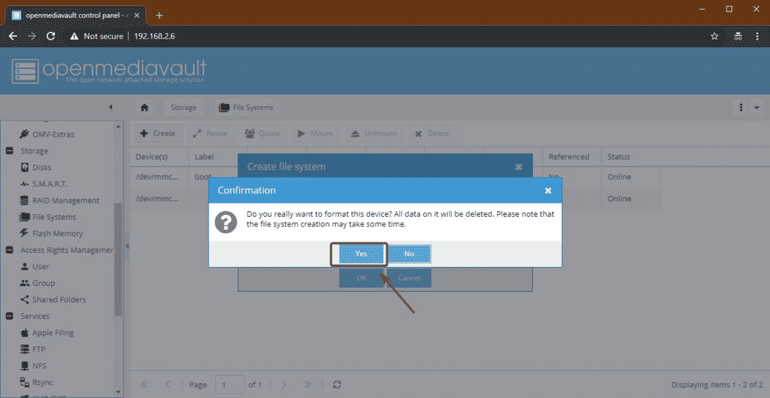
Task: Sort by the Referenced column header
Action: pos(571,157)
